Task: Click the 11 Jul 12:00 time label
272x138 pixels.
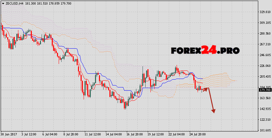Action: click(x=93, y=134)
